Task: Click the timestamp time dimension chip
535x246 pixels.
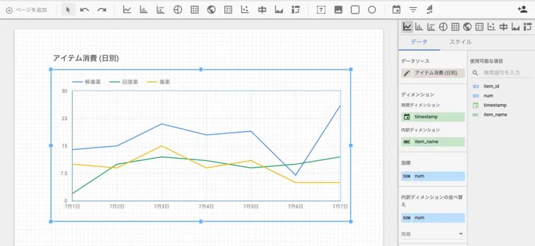Action: click(433, 117)
